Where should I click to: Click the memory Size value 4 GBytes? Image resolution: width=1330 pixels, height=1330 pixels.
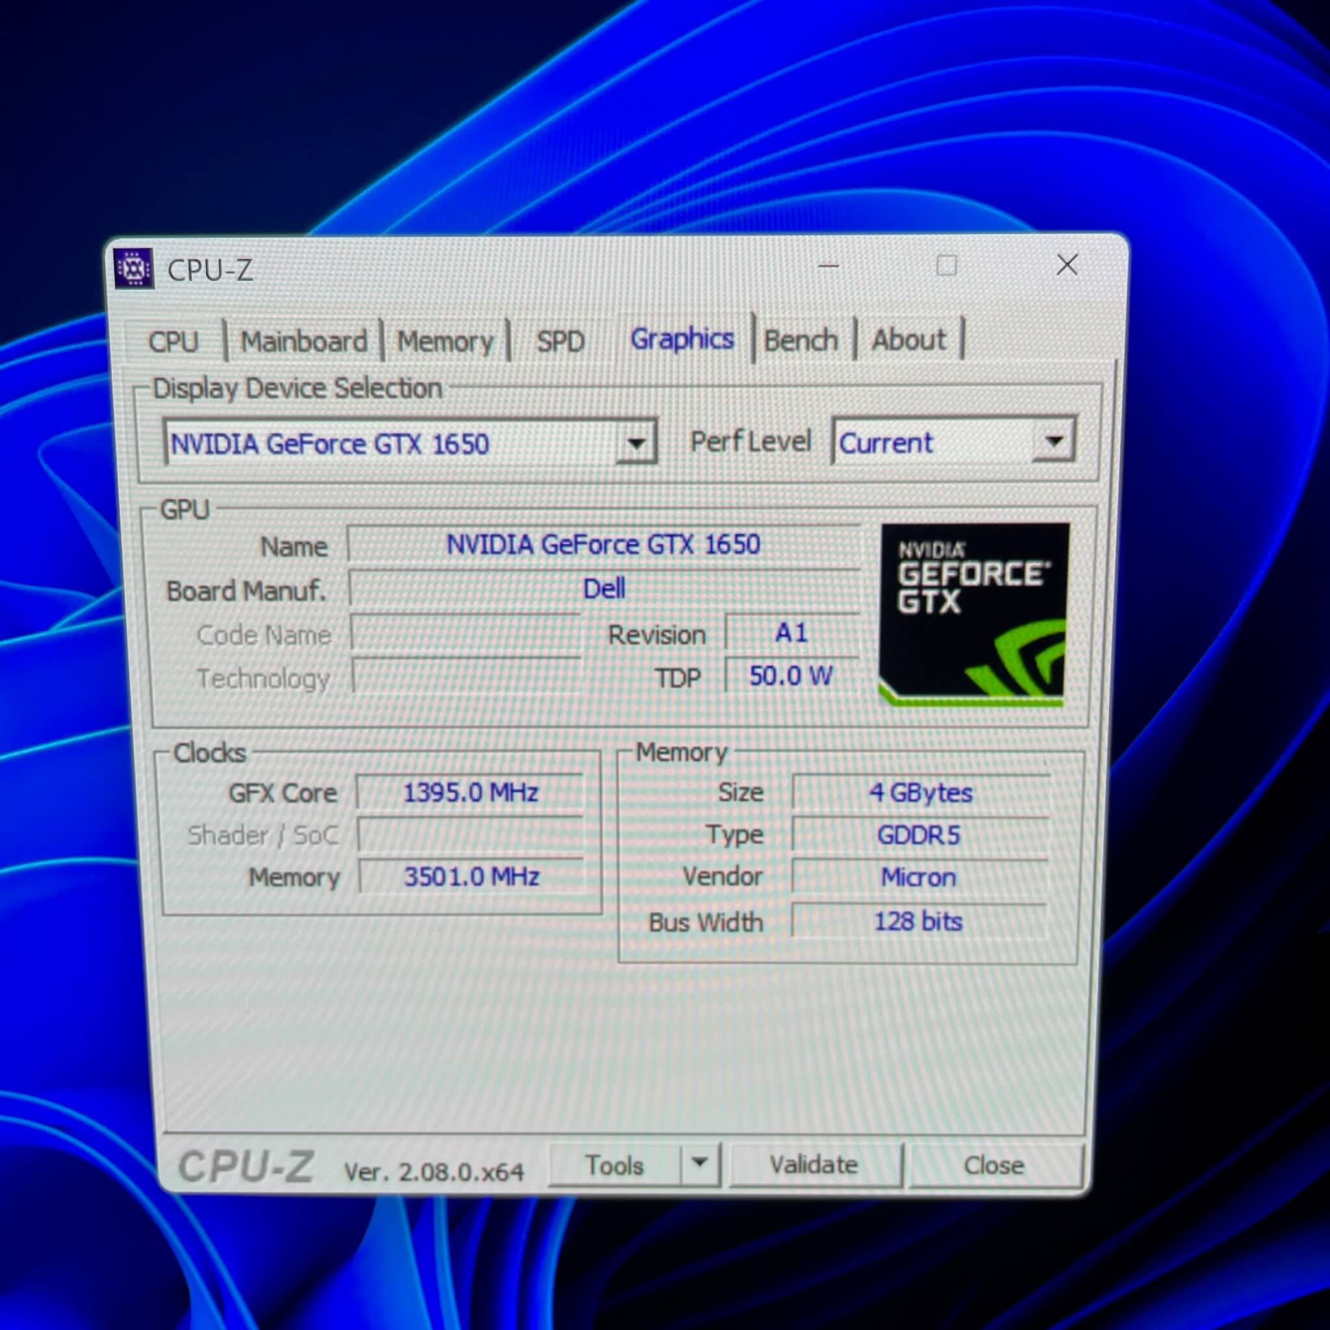(x=920, y=792)
